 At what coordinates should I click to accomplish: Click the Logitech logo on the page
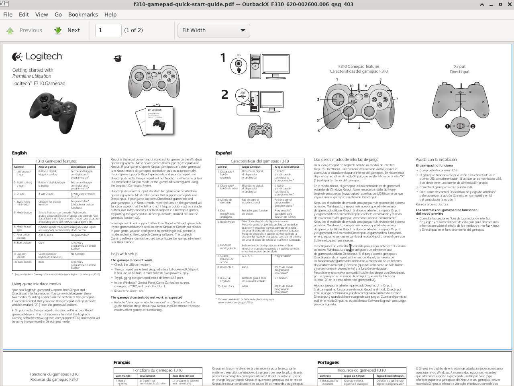tap(37, 57)
